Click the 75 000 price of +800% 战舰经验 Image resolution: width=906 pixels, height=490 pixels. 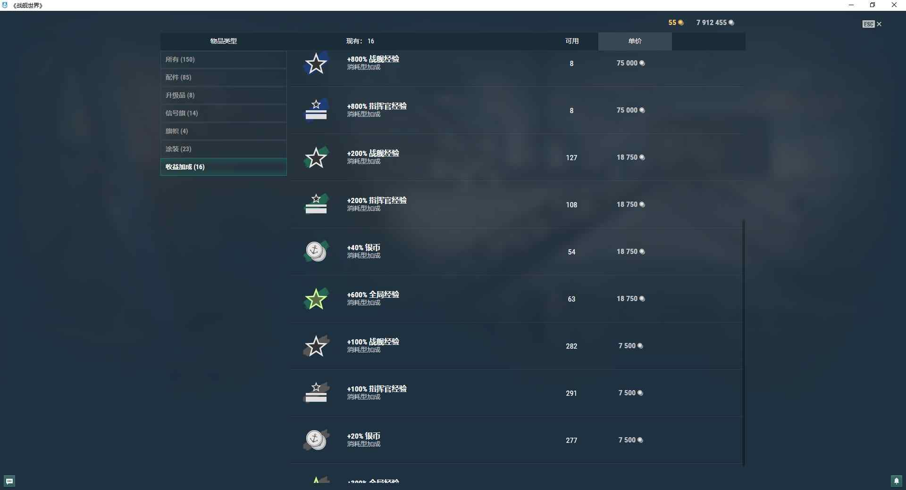[630, 63]
